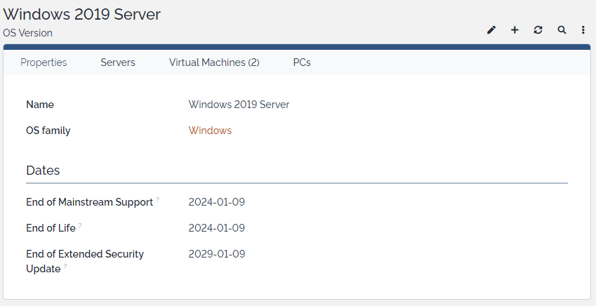Click the End of Life date 2024-01-09
The width and height of the screenshot is (596, 306).
click(x=217, y=227)
